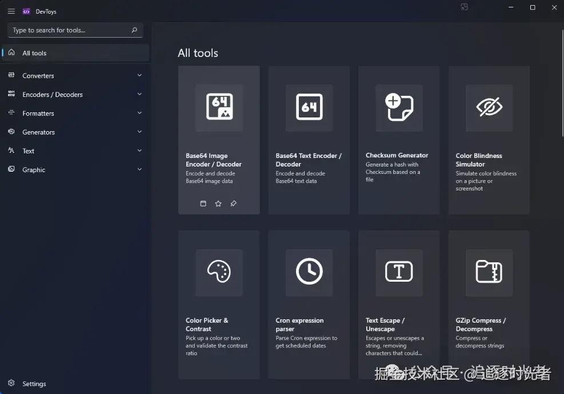The width and height of the screenshot is (564, 394).
Task: Maximize the DevToys window
Action: point(533,7)
